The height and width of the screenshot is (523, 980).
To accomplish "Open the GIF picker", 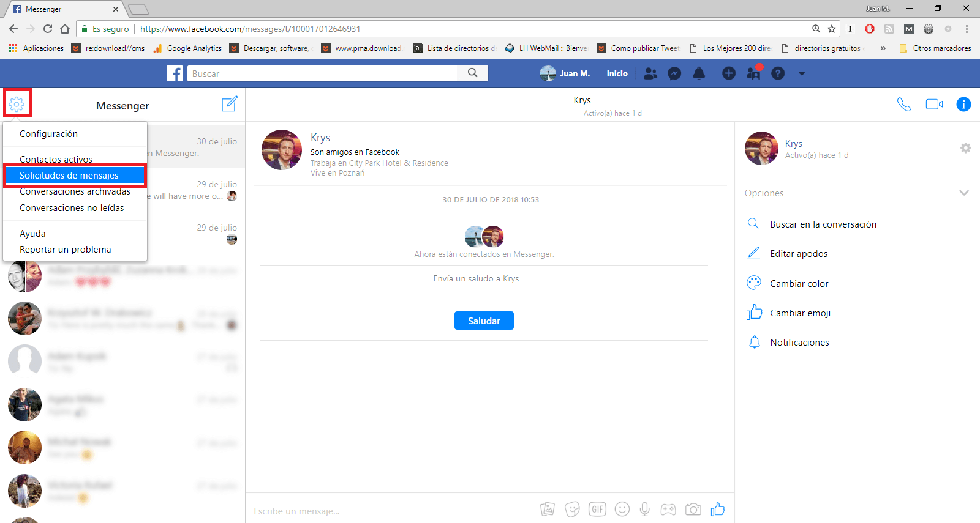I will (x=597, y=509).
